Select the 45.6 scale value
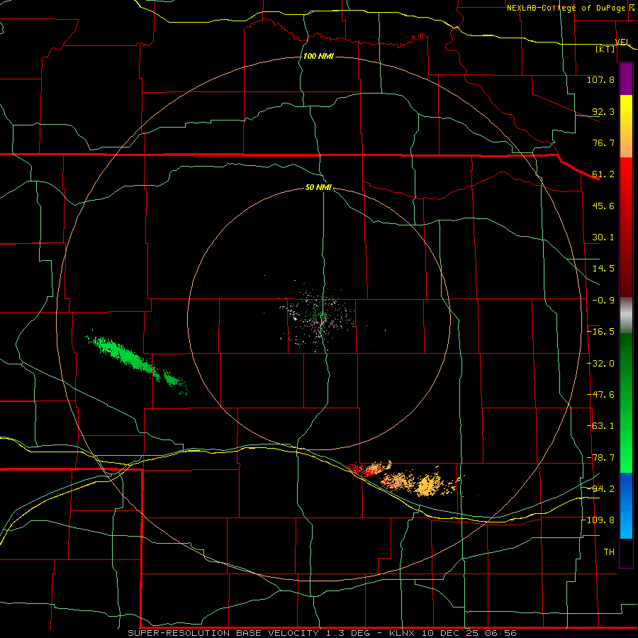 (x=603, y=206)
